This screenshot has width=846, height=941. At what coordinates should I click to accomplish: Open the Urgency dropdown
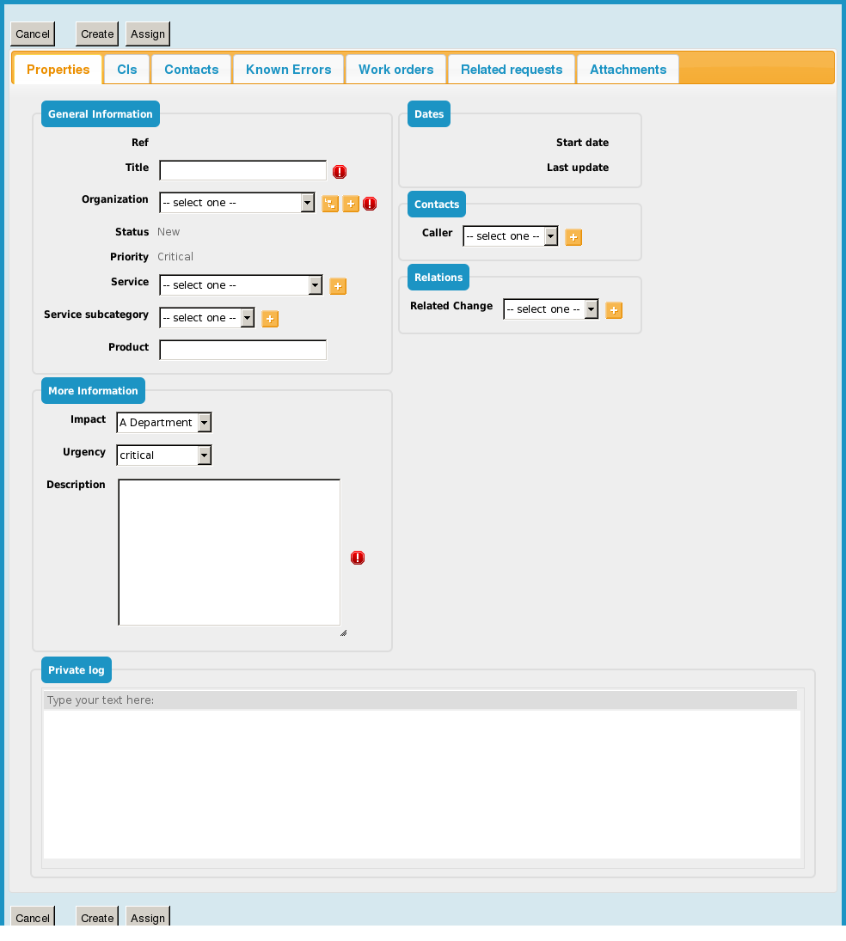(x=163, y=455)
